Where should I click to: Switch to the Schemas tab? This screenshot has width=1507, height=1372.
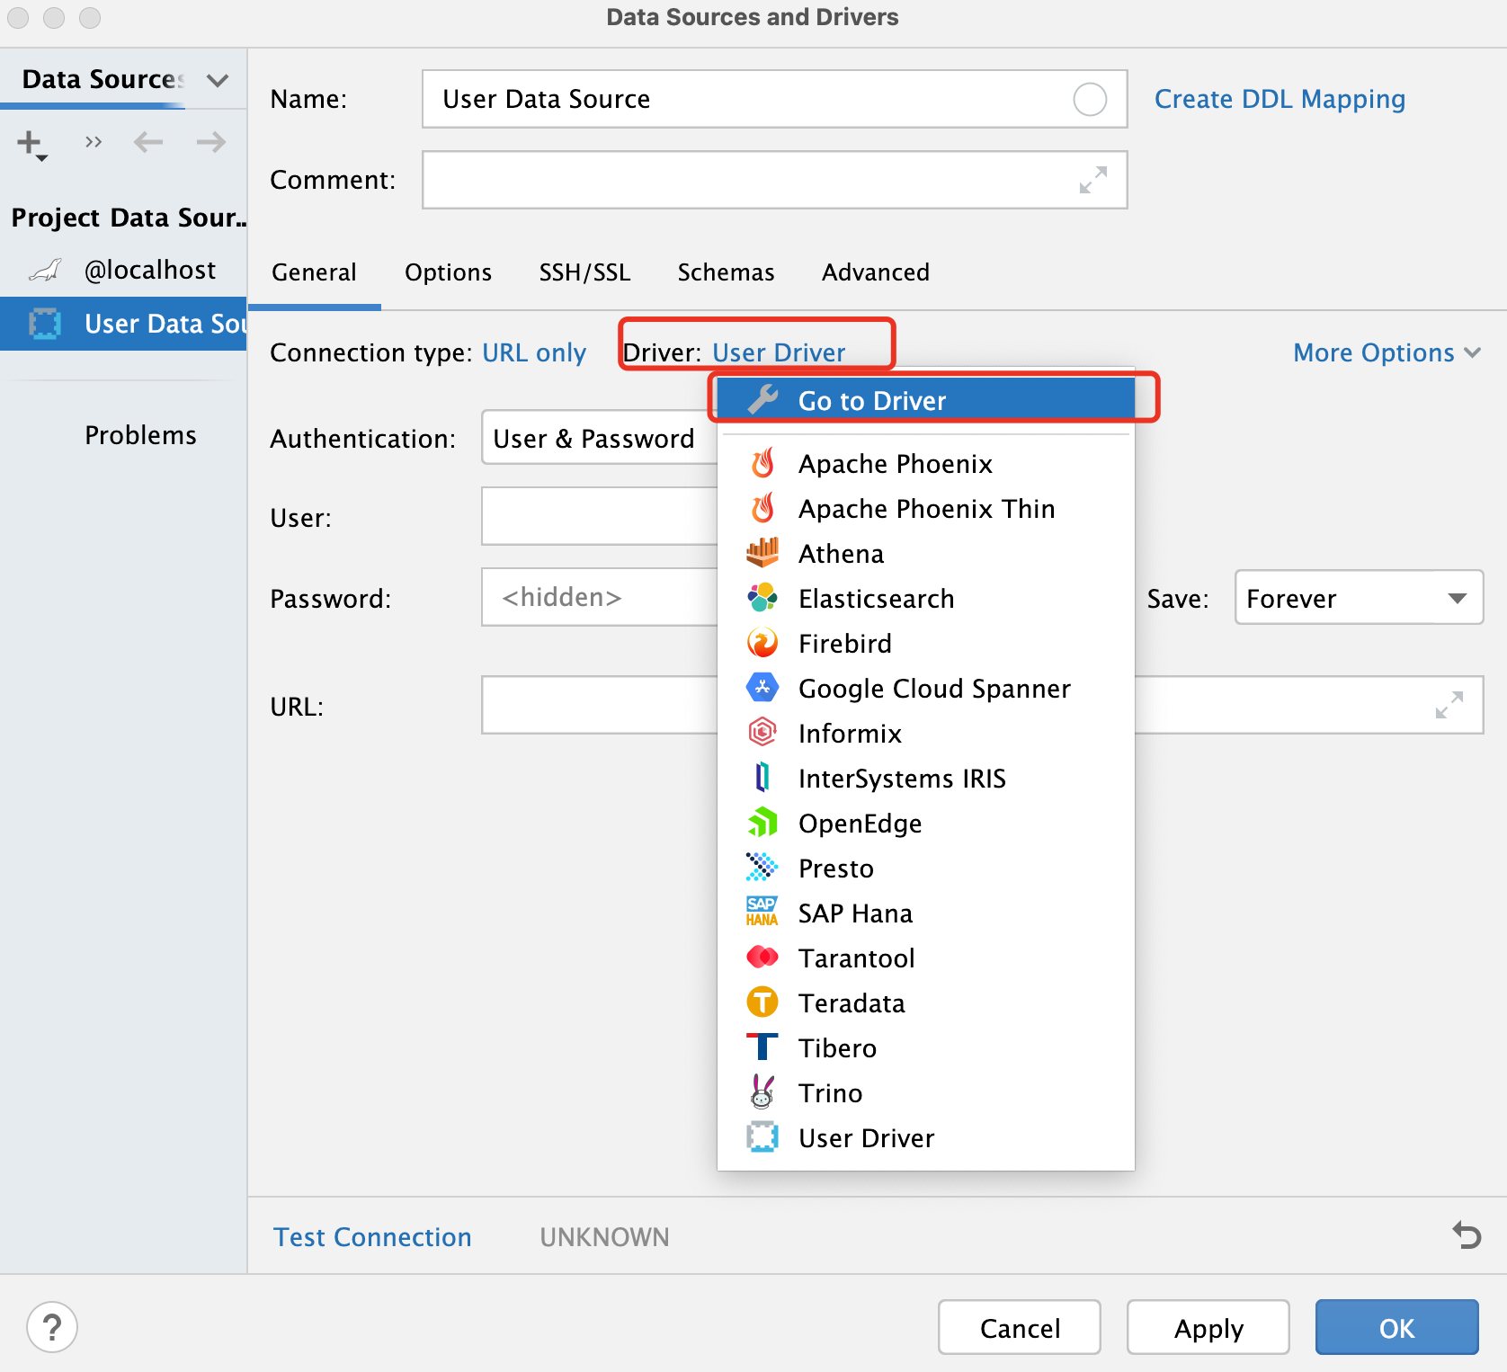tap(726, 272)
